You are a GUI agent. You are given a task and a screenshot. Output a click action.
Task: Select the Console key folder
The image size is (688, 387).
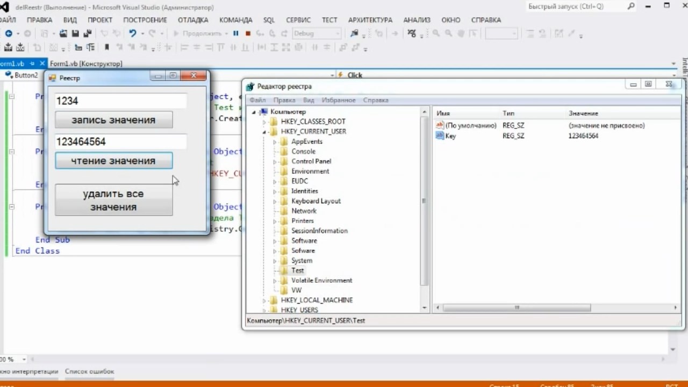tap(298, 152)
